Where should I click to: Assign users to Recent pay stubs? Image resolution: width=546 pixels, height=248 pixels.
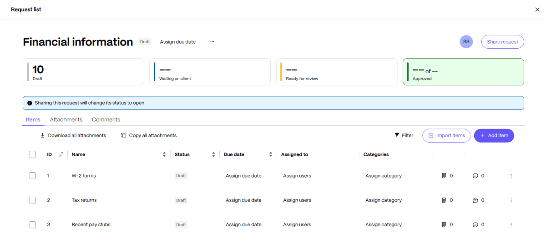[x=297, y=225]
